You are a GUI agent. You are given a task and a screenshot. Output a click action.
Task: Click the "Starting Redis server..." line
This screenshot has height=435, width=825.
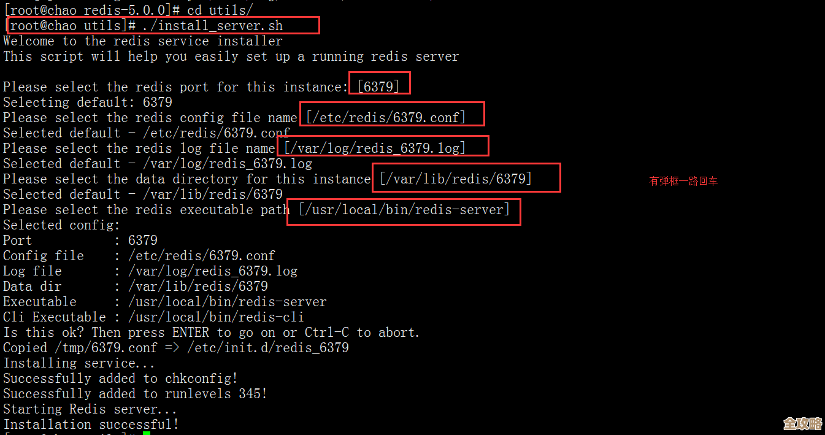click(x=90, y=409)
